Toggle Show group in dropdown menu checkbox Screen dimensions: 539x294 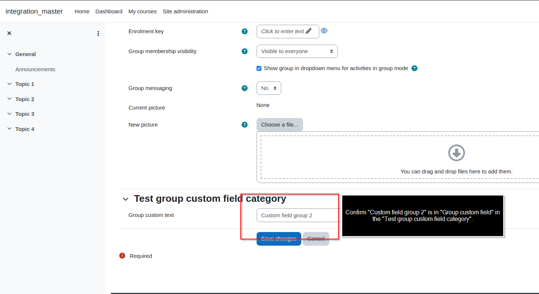tap(259, 68)
